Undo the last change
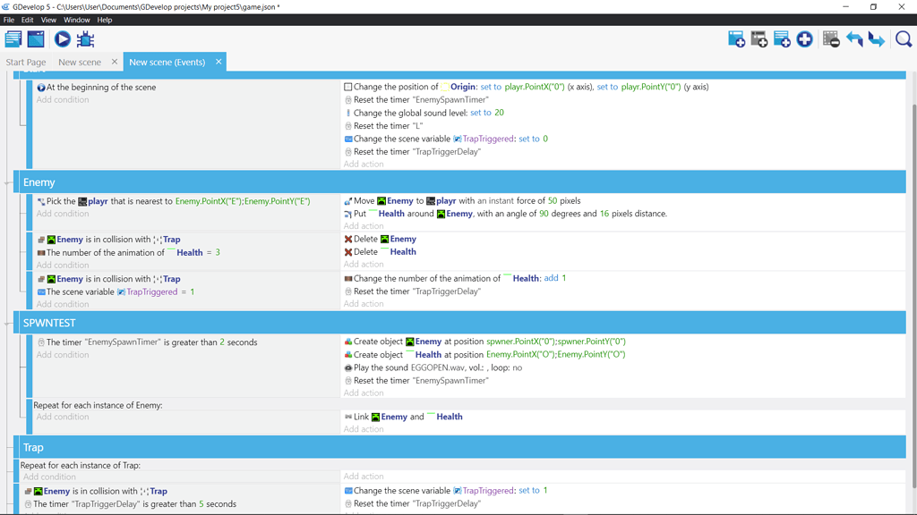The image size is (917, 515). click(x=855, y=38)
